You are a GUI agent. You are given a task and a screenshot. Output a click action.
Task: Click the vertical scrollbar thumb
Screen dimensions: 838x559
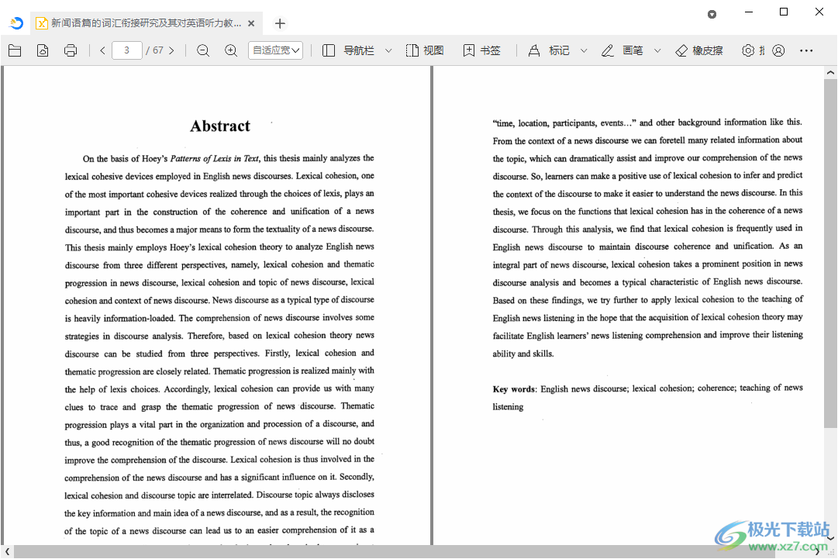coord(830,254)
